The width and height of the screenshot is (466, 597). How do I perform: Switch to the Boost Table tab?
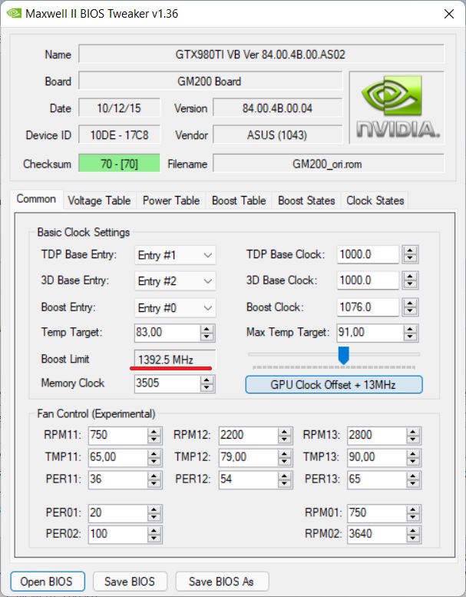(239, 201)
